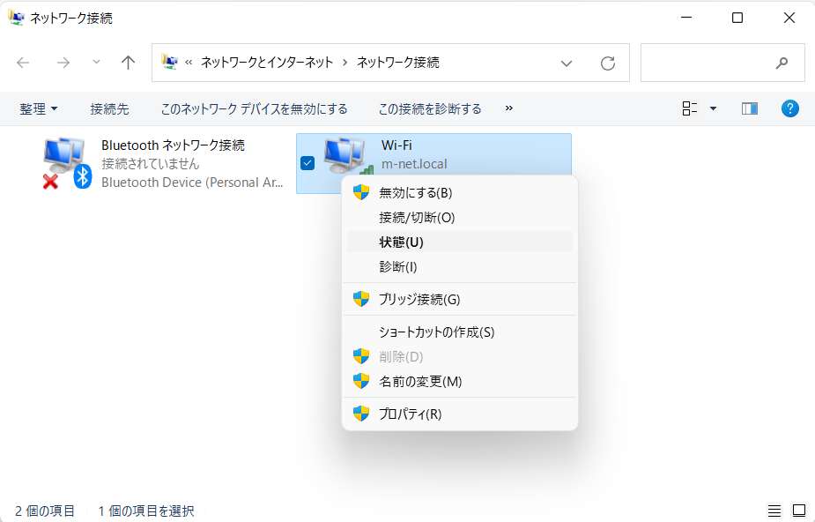This screenshot has height=522, width=815.
Task: Open 状態(U) from context menu
Action: (x=459, y=242)
